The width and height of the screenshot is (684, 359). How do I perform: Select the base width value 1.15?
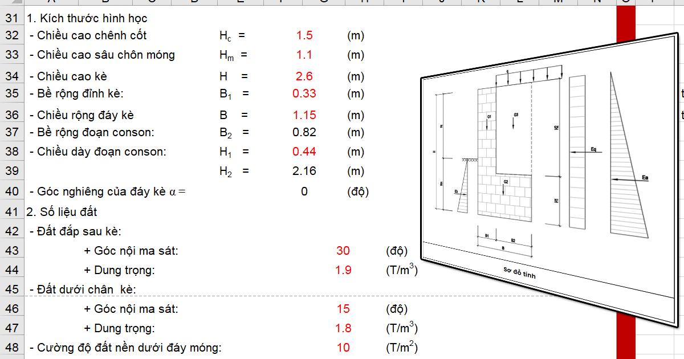click(304, 115)
